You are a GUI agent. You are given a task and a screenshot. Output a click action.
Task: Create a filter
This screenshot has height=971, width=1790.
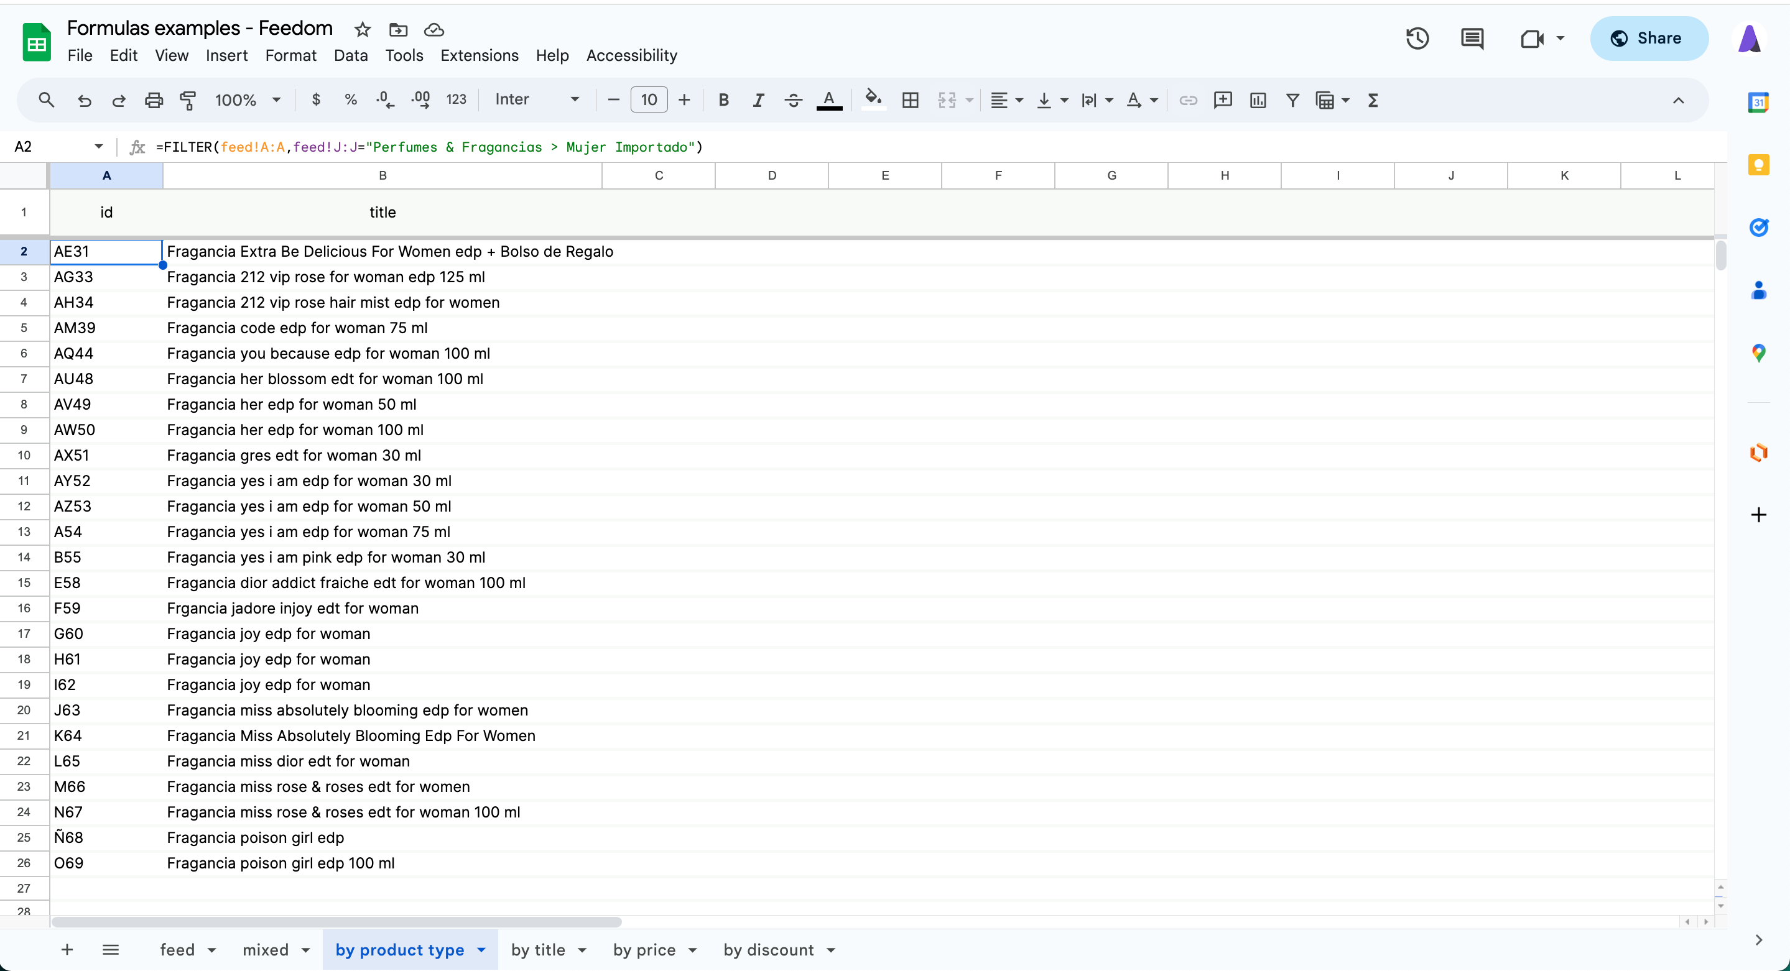tap(1292, 100)
